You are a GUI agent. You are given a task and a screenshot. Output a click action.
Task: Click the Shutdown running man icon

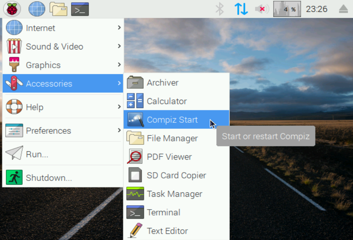pos(14,177)
